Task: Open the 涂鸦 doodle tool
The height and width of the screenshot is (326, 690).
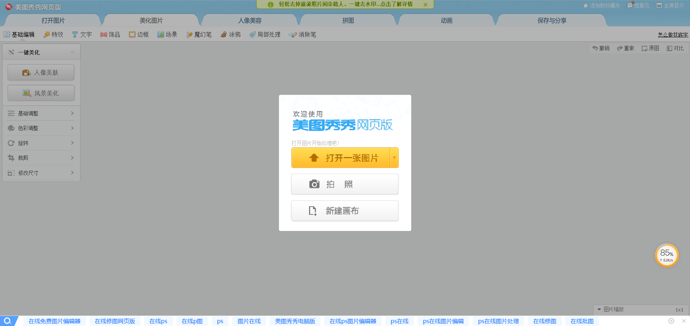Action: [x=230, y=34]
